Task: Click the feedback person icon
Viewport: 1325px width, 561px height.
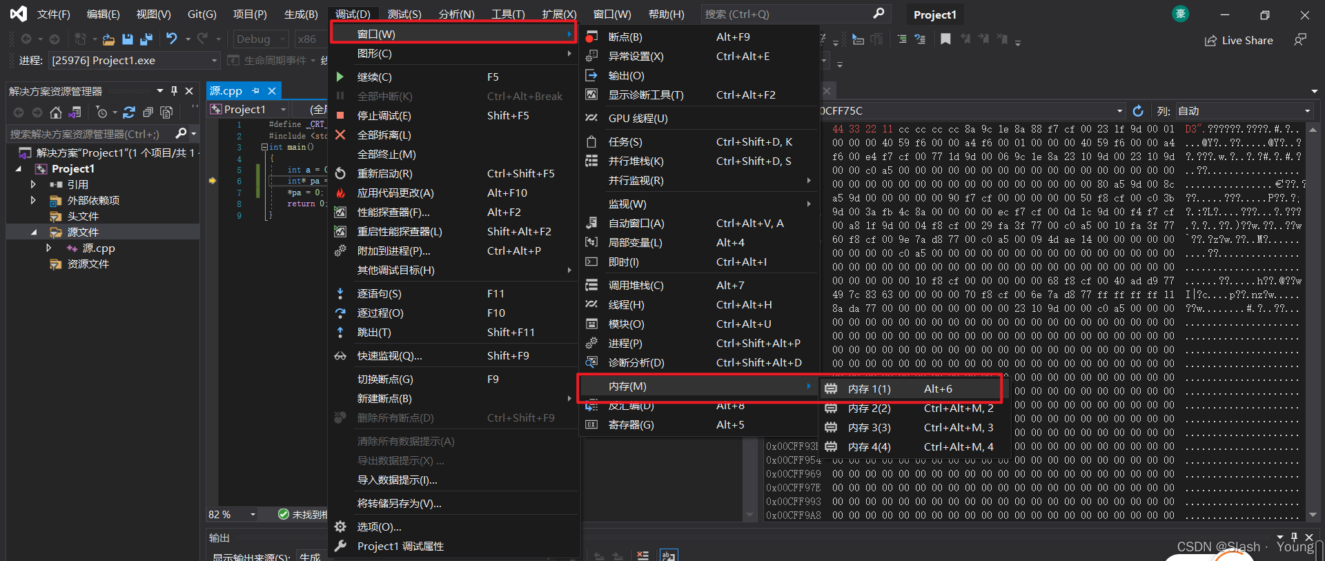Action: tap(1300, 40)
